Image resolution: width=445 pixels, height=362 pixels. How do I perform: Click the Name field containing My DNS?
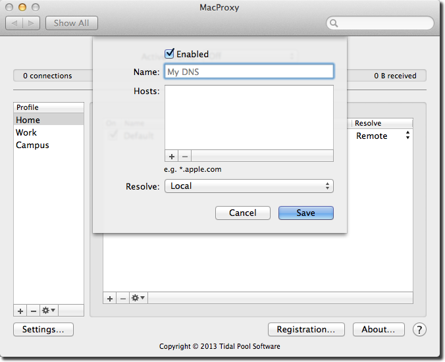click(x=249, y=72)
